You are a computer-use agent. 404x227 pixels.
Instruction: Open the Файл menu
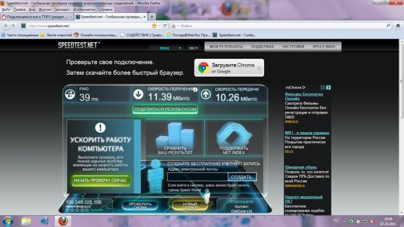coord(6,10)
